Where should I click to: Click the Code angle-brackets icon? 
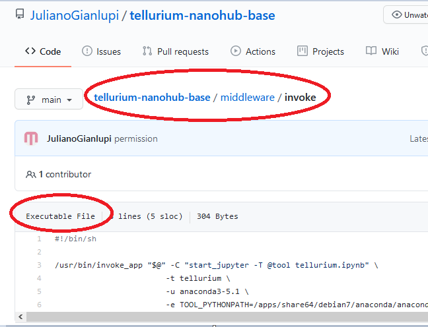coord(30,51)
